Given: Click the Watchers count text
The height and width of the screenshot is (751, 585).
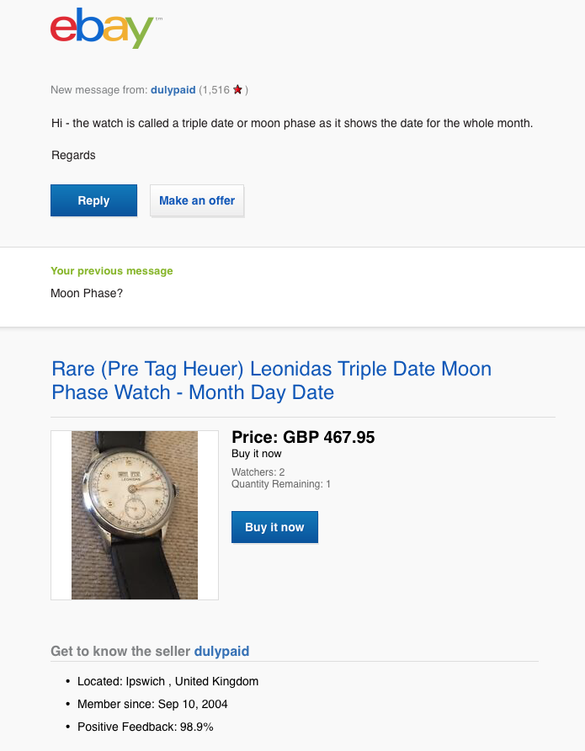Looking at the screenshot, I should coord(258,472).
